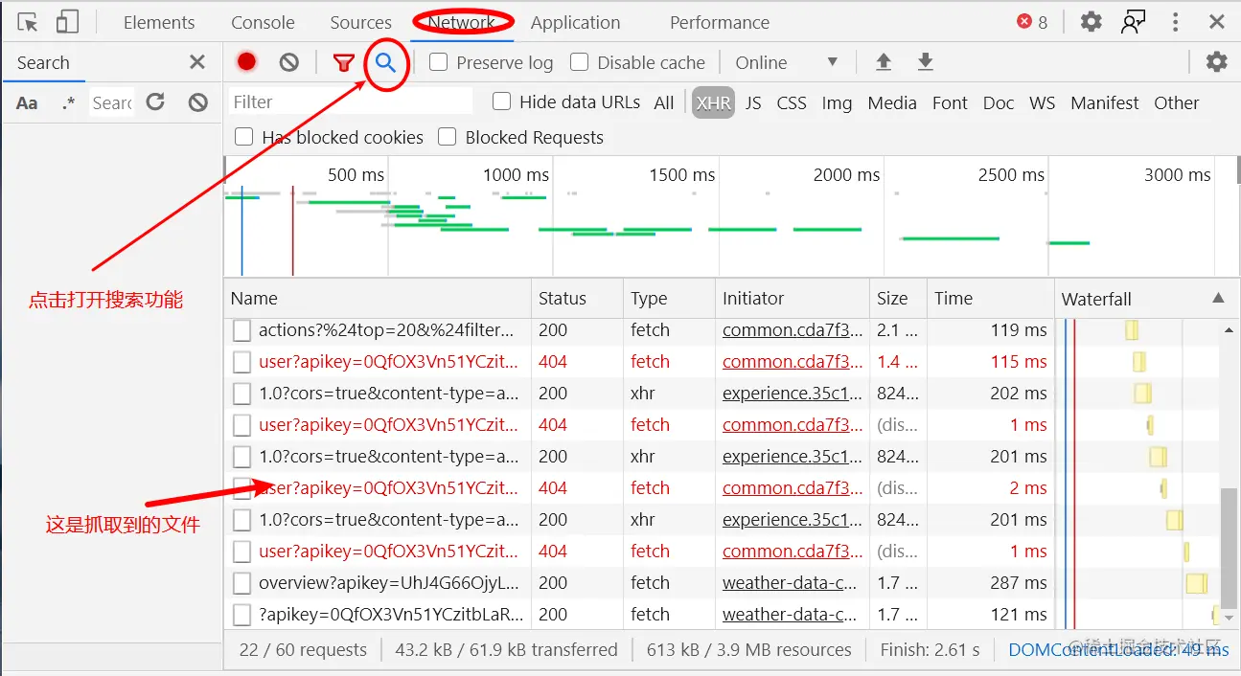
Task: Select the Network tab
Action: point(462,22)
